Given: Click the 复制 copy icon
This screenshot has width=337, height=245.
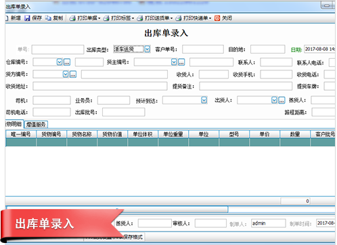Looking at the screenshot, I should point(48,18).
